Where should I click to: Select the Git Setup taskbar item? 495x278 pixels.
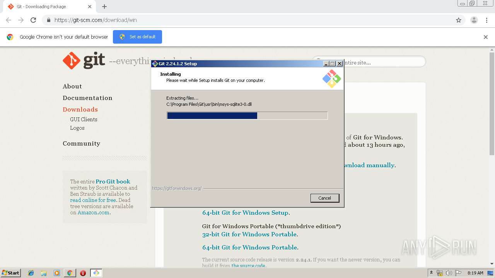(x=96, y=273)
